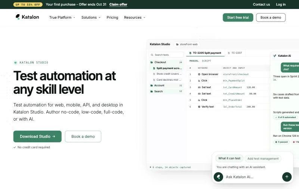Click the Set text icon for txt_CardAmount

tap(199, 87)
